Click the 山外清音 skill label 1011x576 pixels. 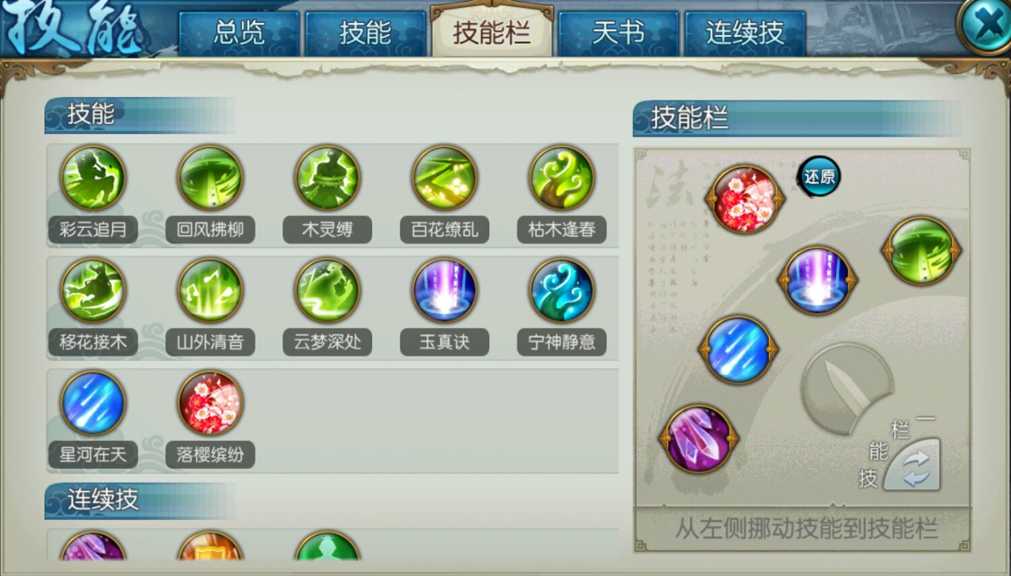(210, 342)
